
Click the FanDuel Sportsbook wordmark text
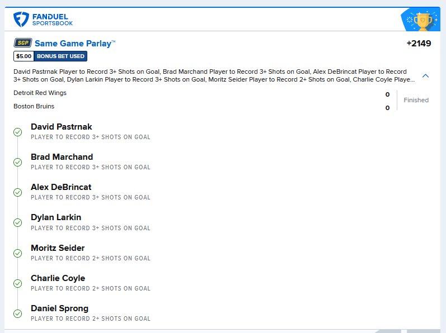pos(53,20)
